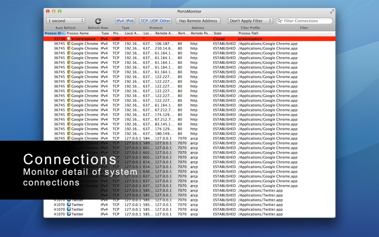Click the Refresh Now circular arrow icon
Screen dimensions: 379x237
98,21
